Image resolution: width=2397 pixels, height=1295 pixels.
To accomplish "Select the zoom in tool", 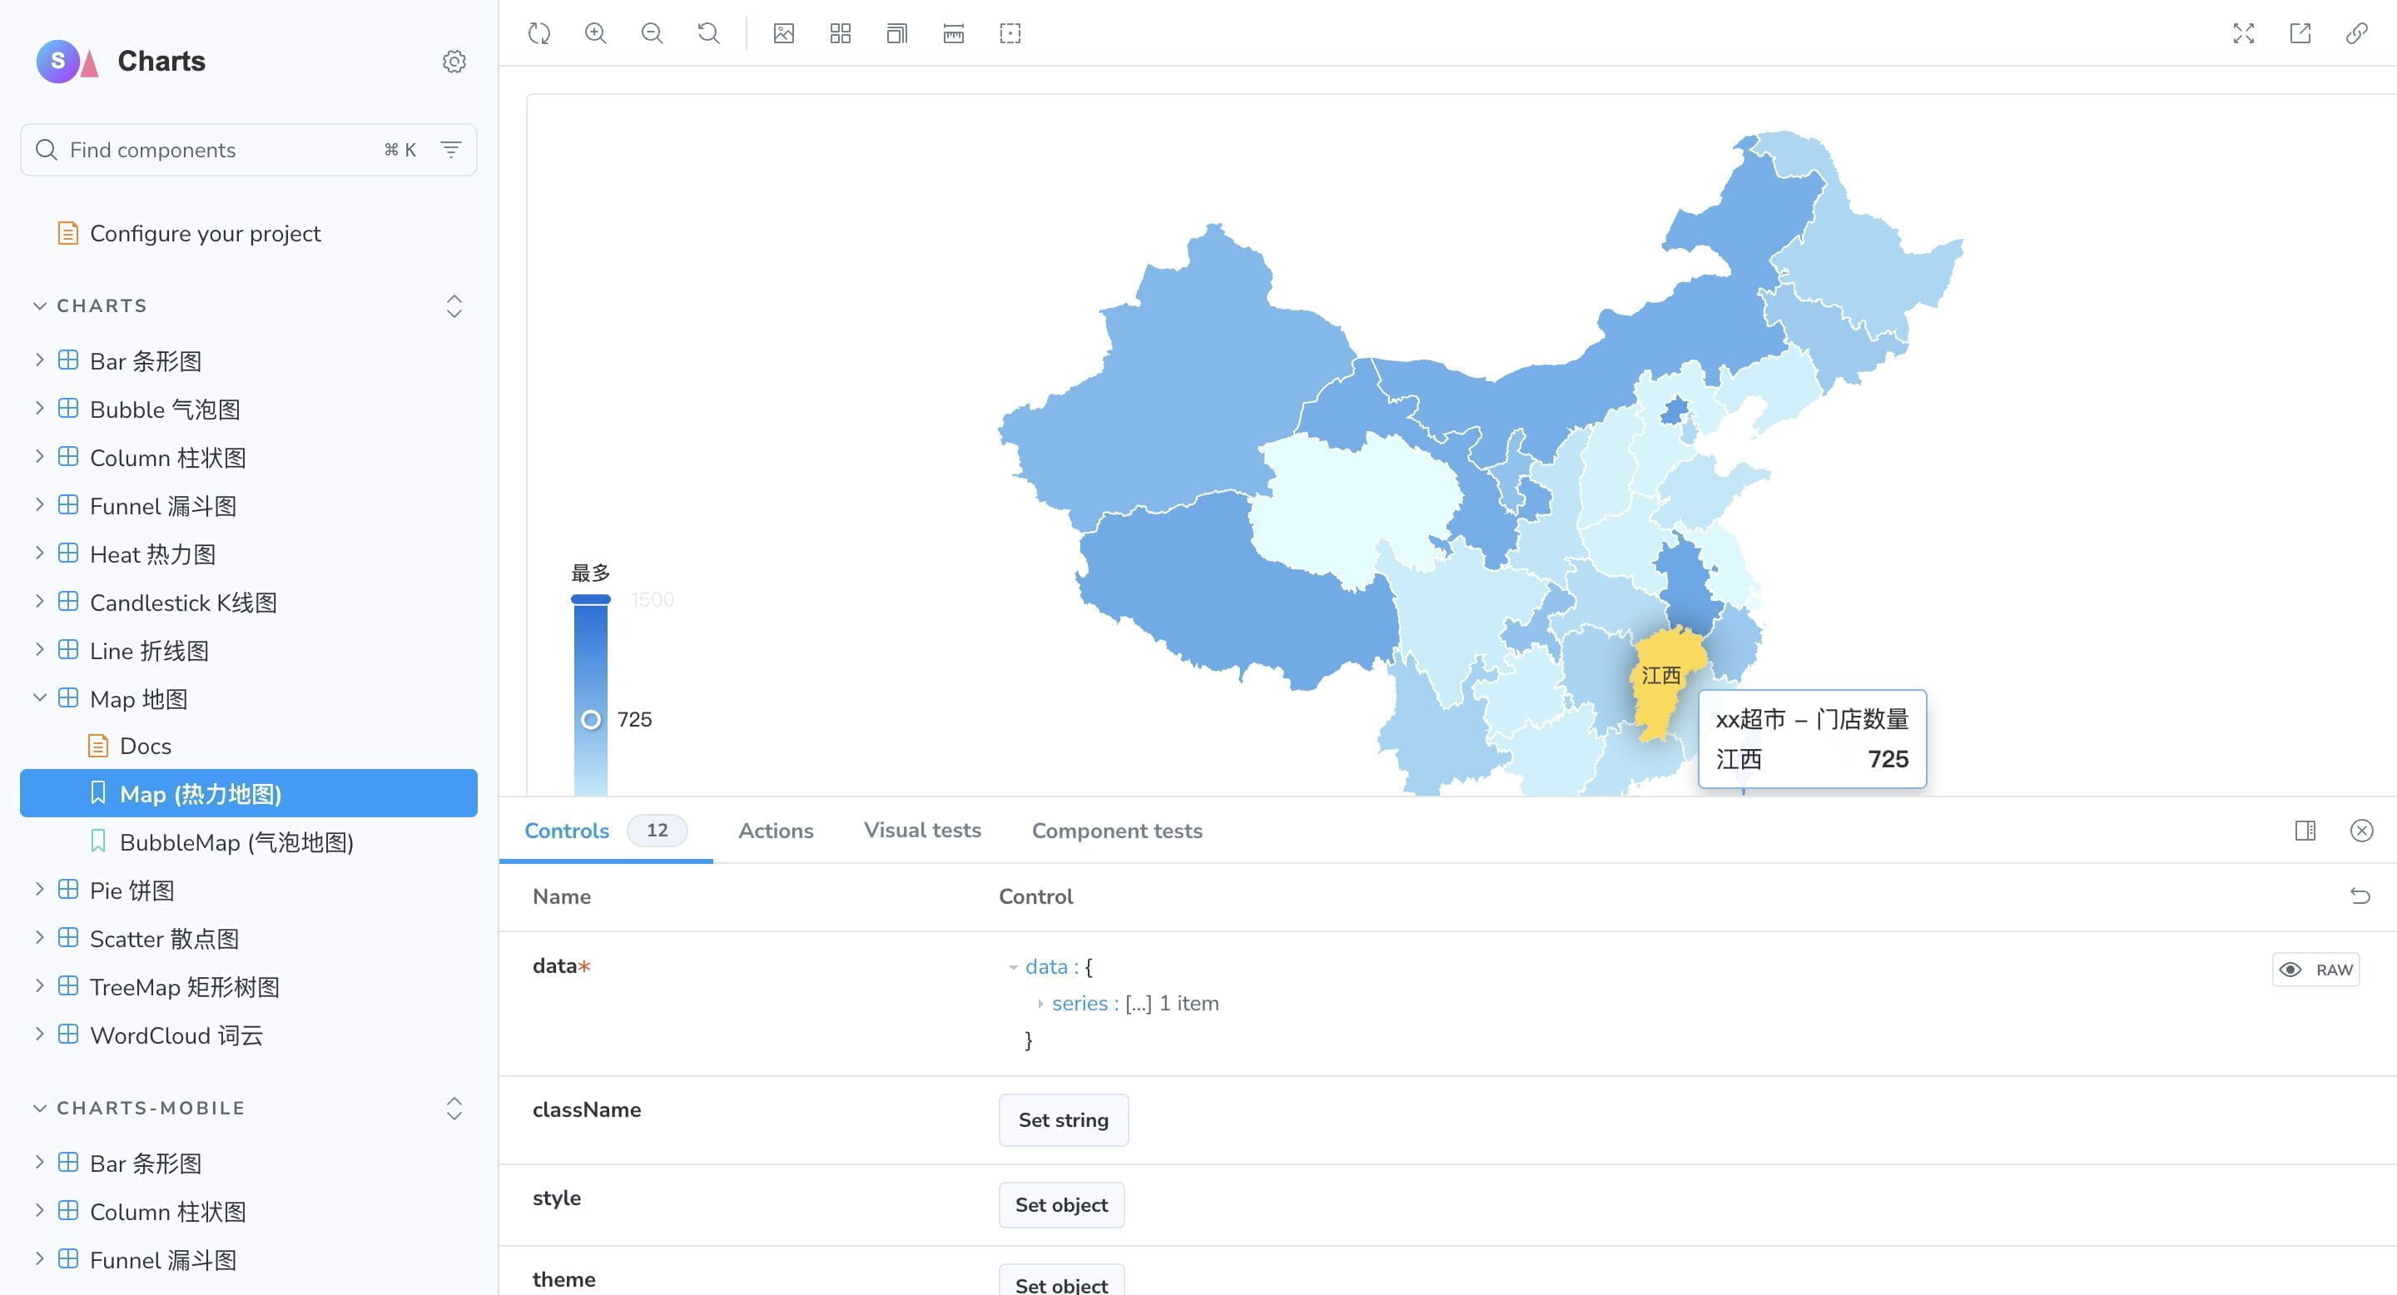I will [x=596, y=32].
